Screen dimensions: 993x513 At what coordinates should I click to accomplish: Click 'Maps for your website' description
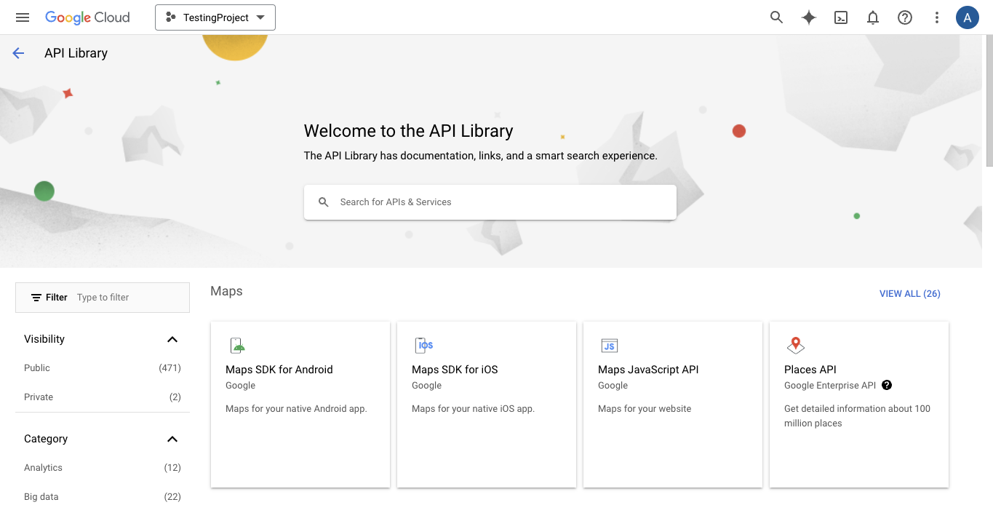[x=645, y=409]
